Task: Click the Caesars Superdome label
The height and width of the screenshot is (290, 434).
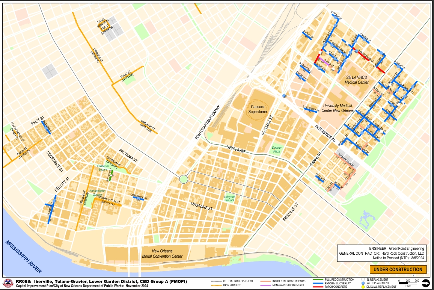Action: [258, 109]
